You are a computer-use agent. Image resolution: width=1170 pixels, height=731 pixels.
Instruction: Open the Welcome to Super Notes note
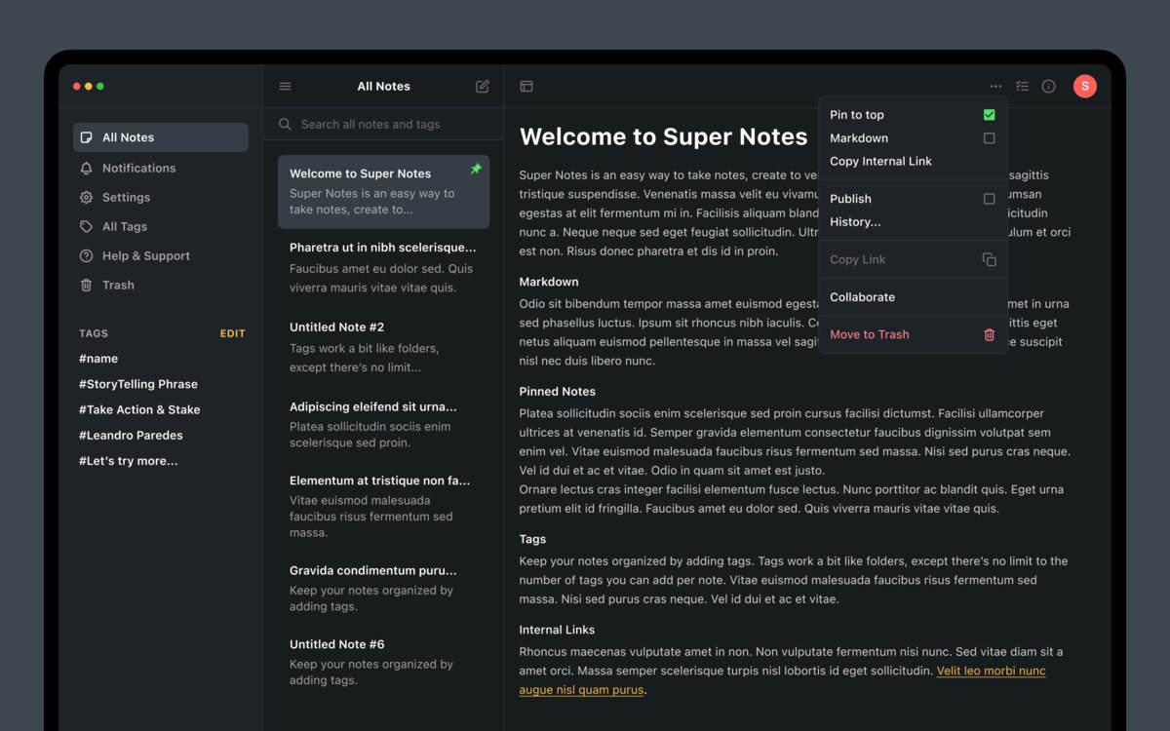pyautogui.click(x=384, y=192)
